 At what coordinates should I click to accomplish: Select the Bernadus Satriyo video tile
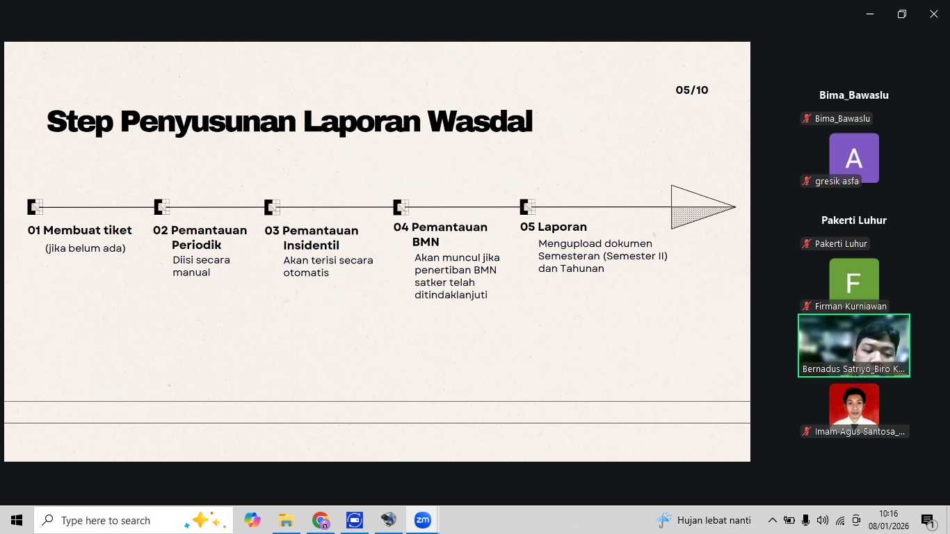(x=853, y=345)
